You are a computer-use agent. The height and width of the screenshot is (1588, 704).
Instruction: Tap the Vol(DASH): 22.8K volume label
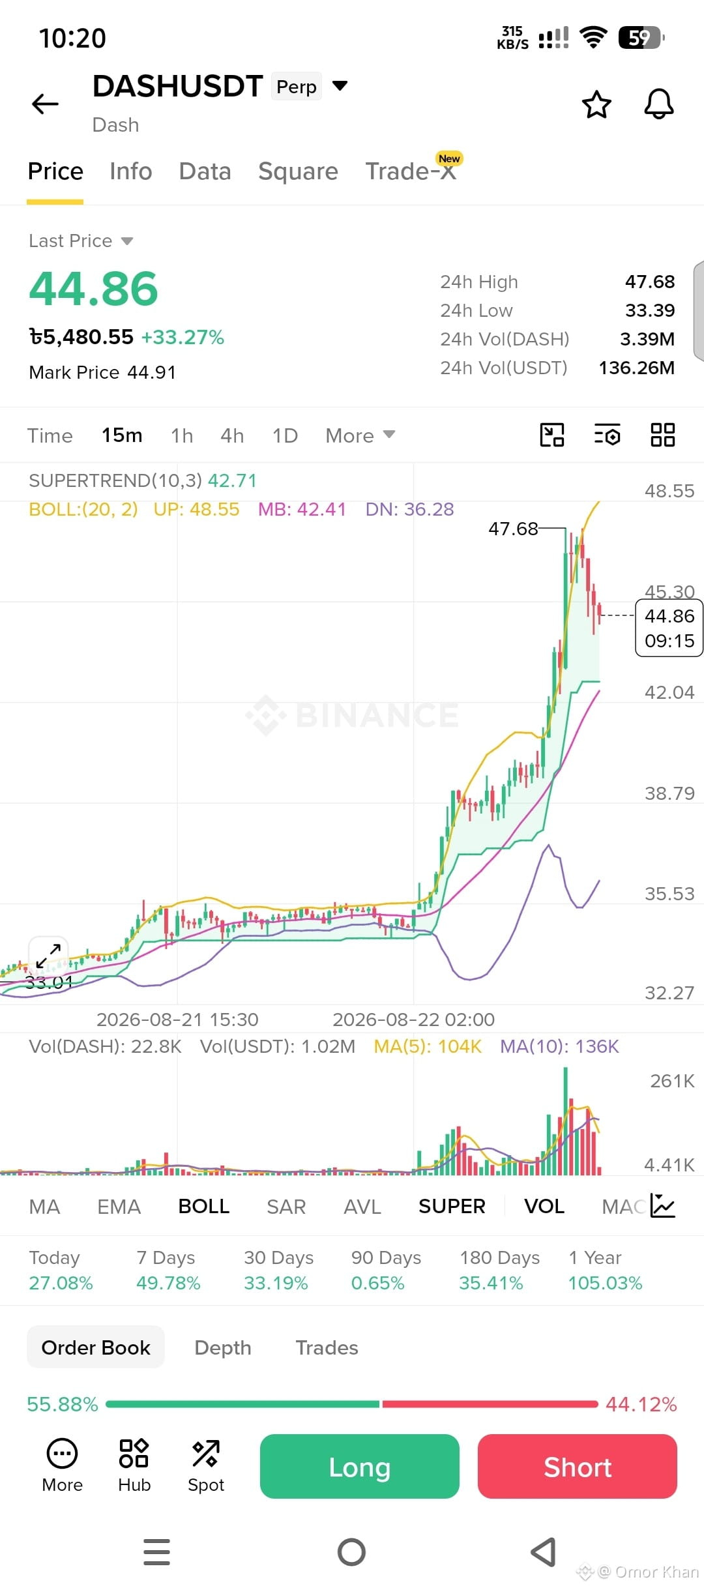coord(106,1046)
